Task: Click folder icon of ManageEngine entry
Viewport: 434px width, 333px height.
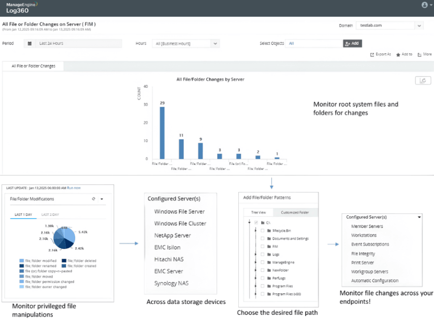Action: pyautogui.click(x=269, y=262)
